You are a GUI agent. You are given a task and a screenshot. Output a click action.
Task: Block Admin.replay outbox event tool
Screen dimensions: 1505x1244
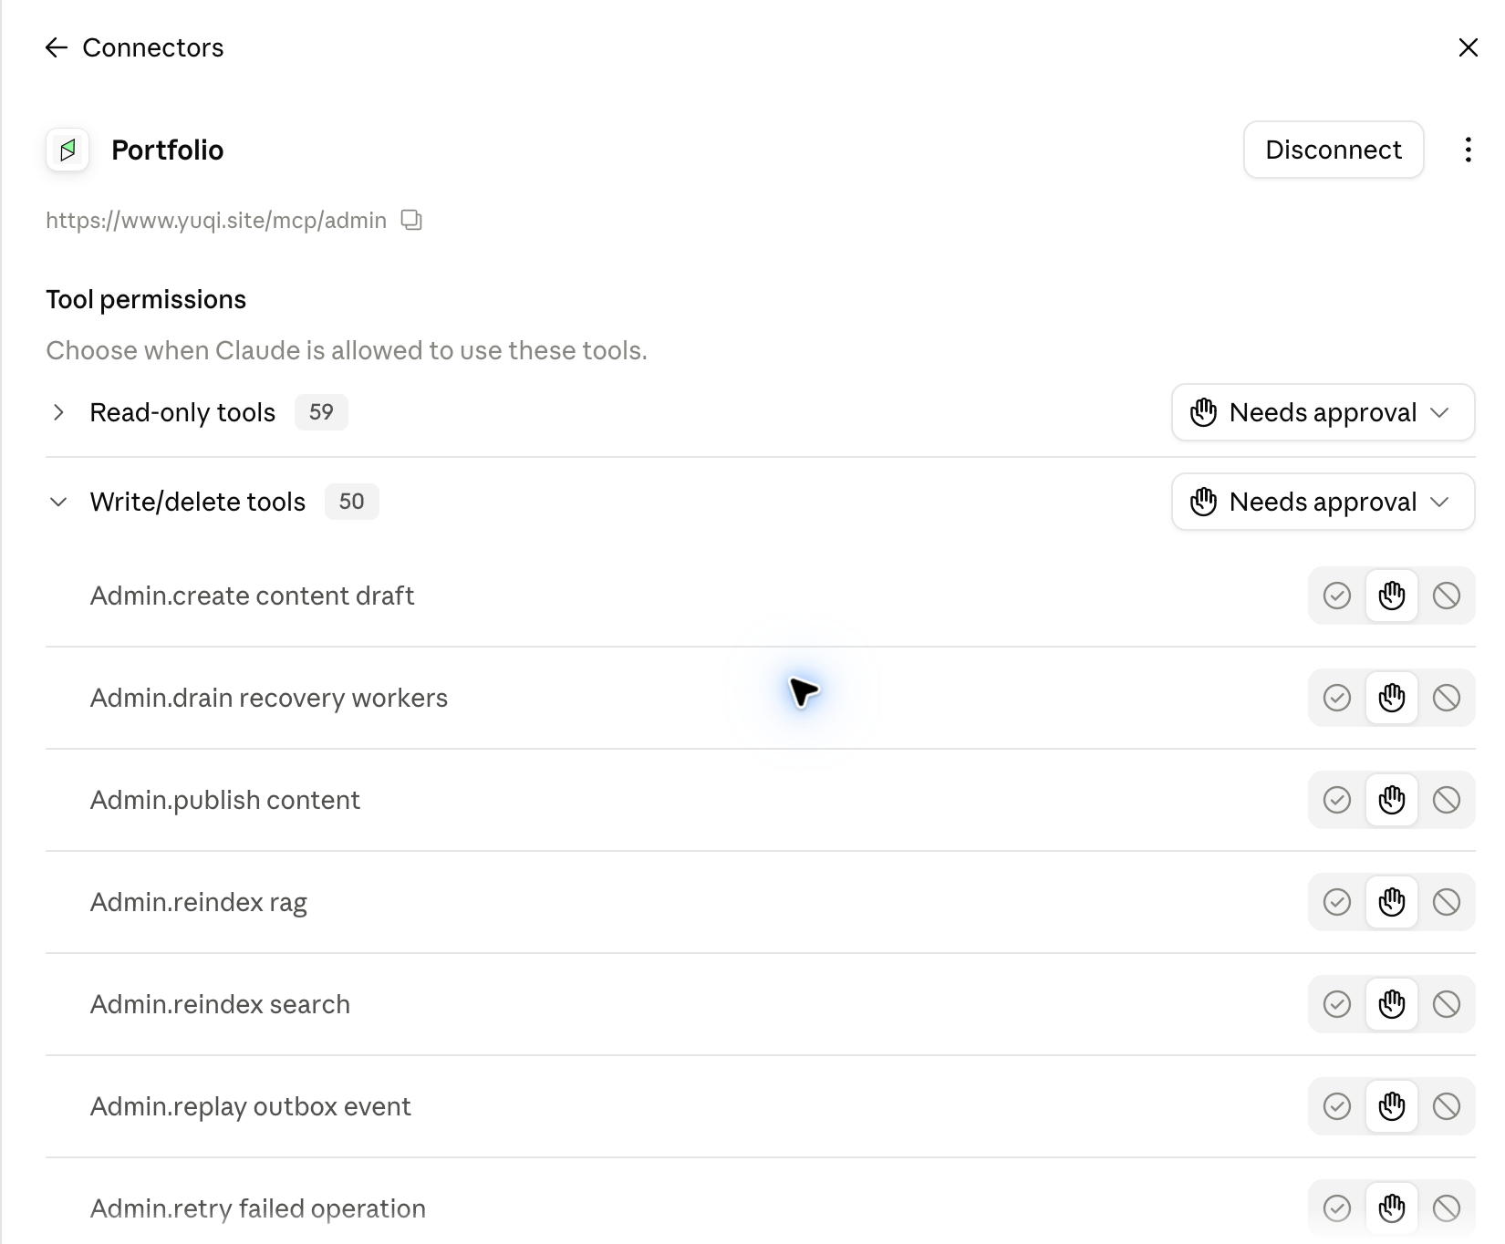pos(1447,1106)
